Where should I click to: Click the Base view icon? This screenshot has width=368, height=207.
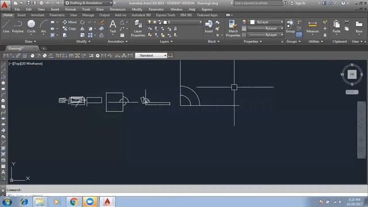359,26
